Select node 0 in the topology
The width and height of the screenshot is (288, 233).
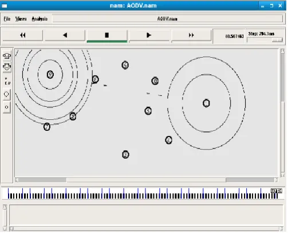155,81
